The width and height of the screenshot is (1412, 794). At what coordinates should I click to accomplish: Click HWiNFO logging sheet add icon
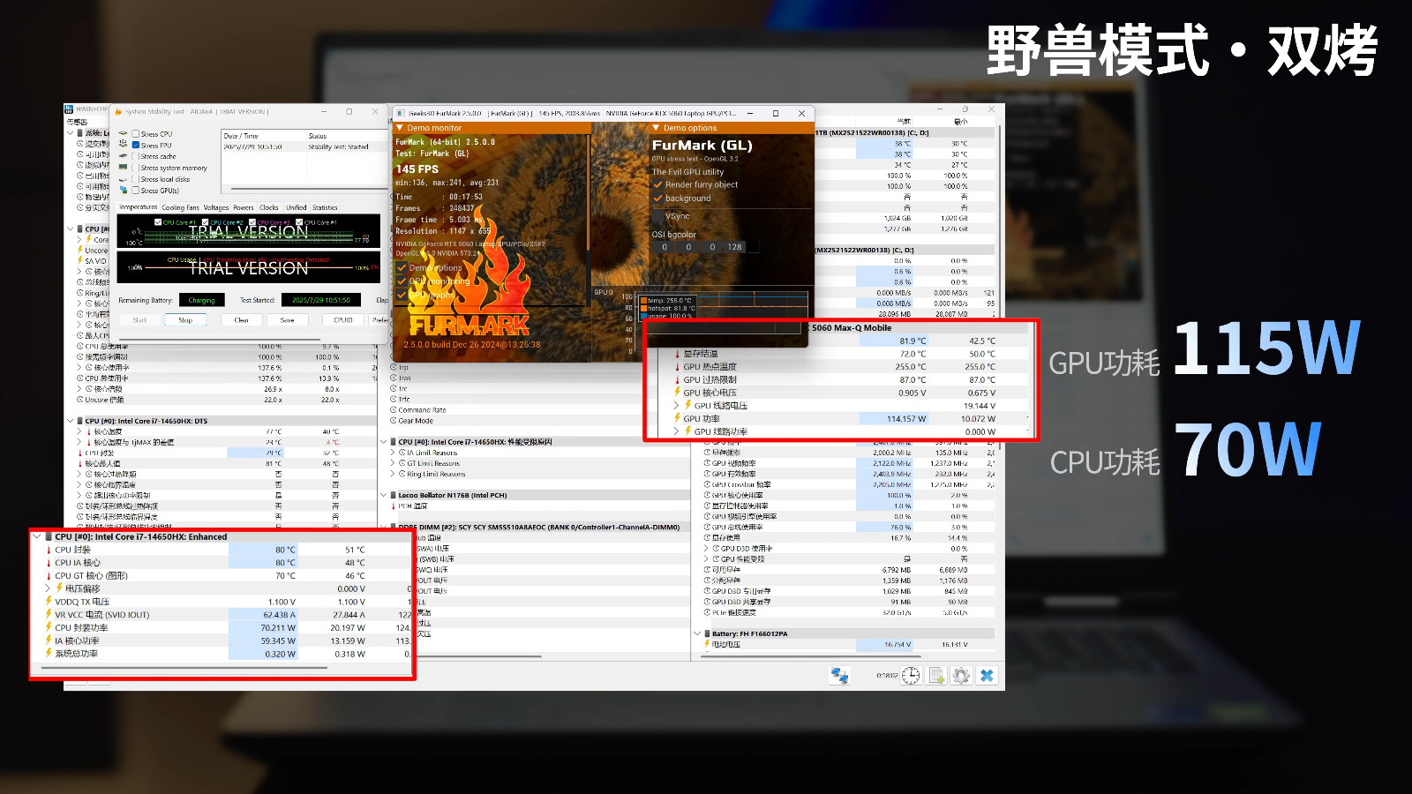click(x=936, y=676)
